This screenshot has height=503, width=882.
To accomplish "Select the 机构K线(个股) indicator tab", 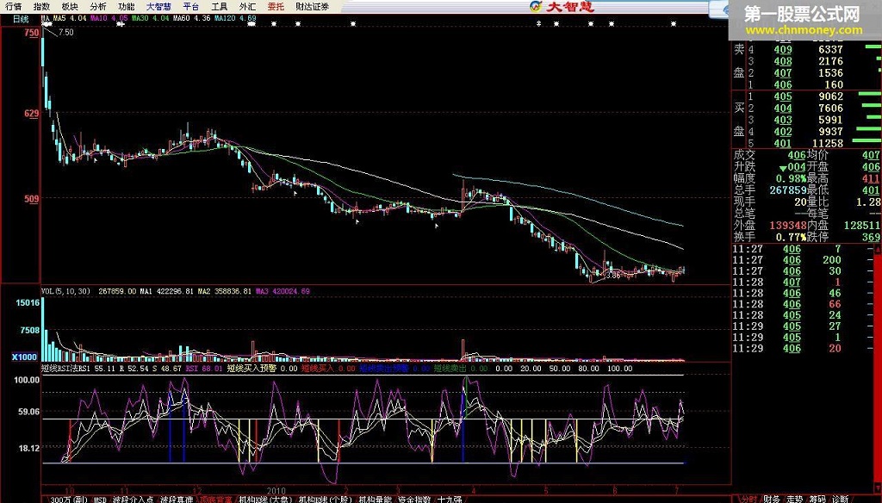I will [x=325, y=499].
